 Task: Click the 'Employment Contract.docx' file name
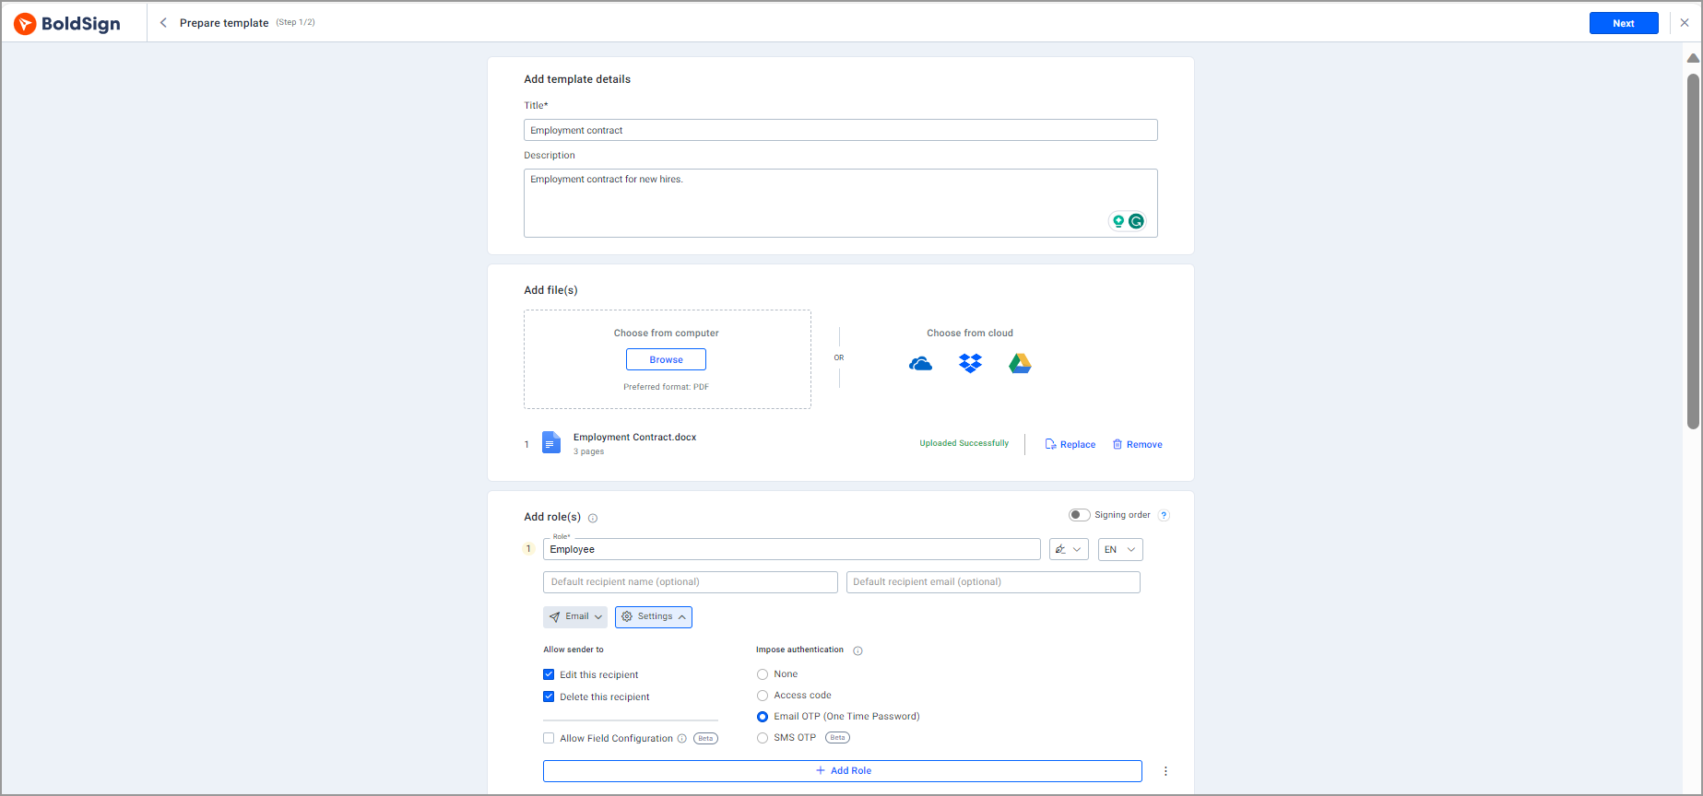634,437
